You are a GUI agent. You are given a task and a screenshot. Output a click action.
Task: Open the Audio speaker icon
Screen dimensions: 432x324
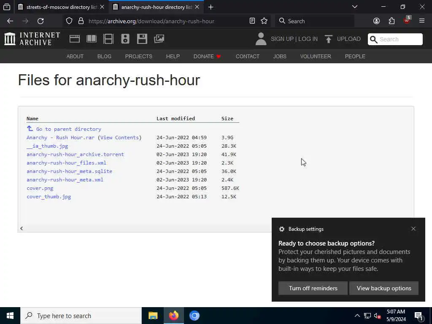click(x=125, y=39)
